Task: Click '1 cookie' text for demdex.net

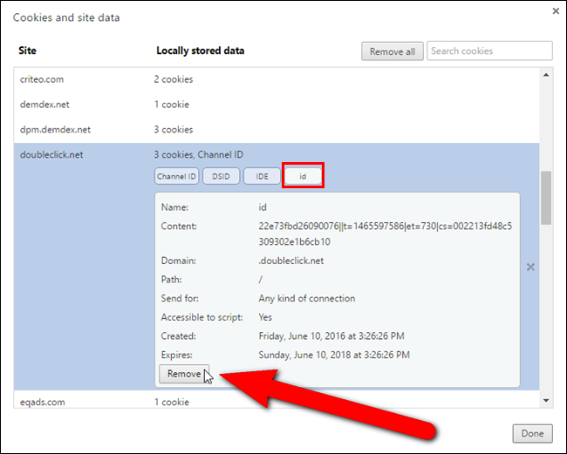Action: click(171, 105)
